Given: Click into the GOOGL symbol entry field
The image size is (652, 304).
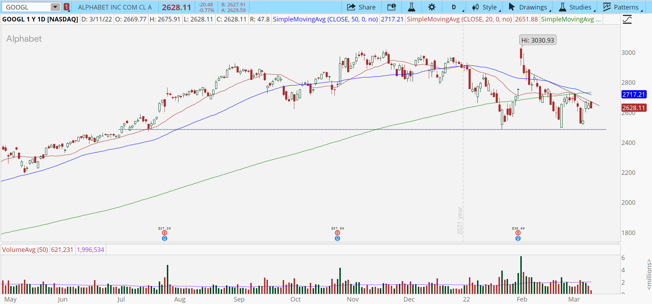Looking at the screenshot, I should pos(27,7).
